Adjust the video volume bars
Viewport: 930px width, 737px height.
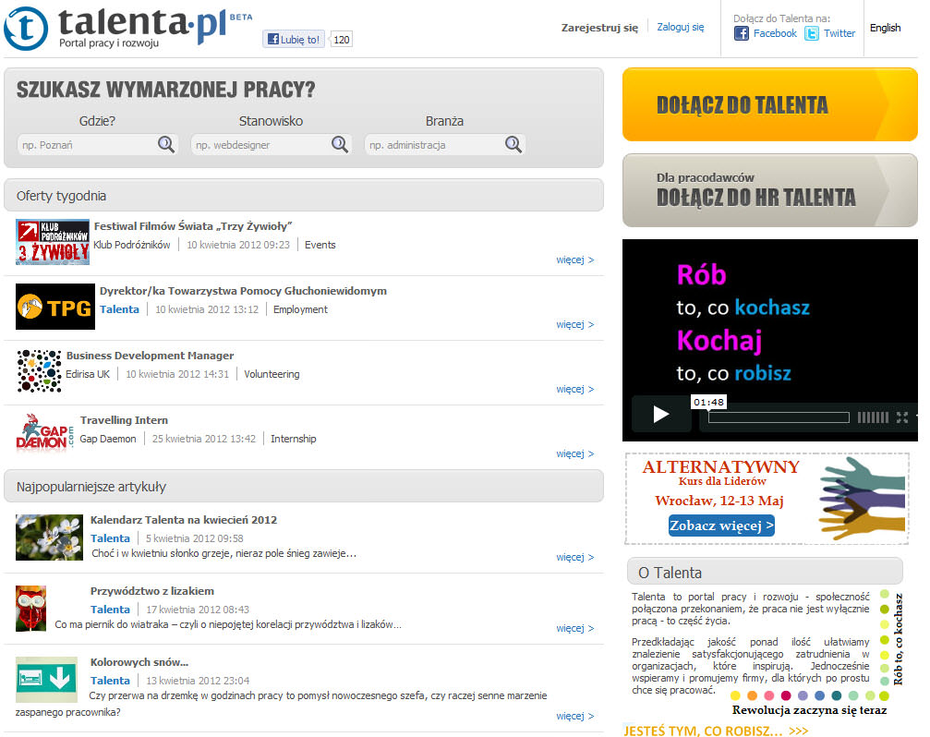pyautogui.click(x=873, y=417)
